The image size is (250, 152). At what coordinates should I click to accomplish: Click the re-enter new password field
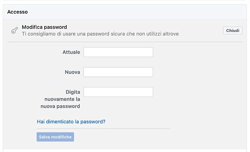118,92
